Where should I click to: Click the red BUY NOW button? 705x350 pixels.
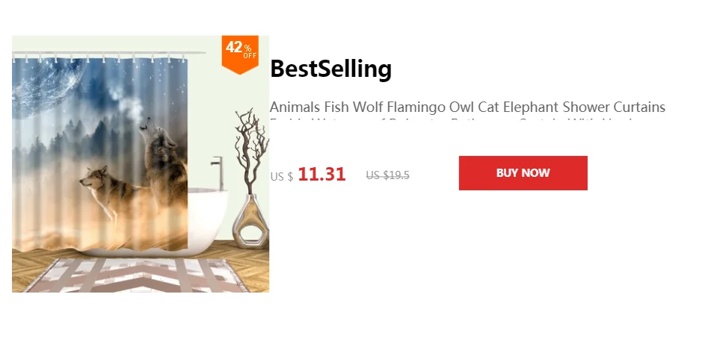coord(523,173)
